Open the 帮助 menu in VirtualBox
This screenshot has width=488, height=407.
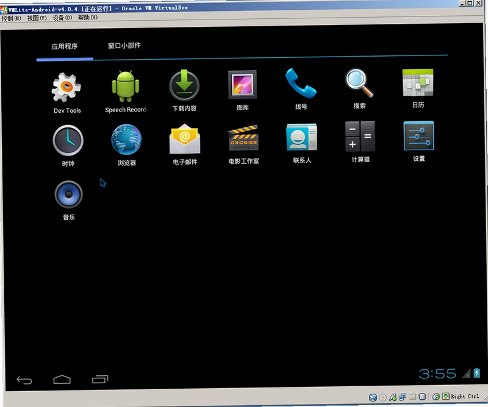[x=88, y=18]
